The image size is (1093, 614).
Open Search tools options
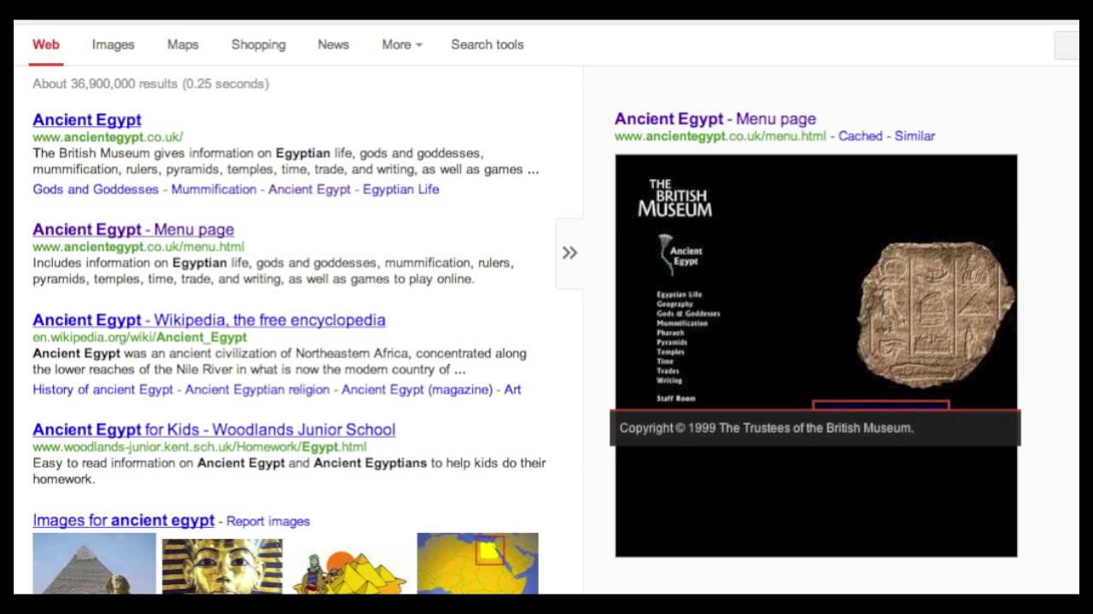tap(488, 44)
